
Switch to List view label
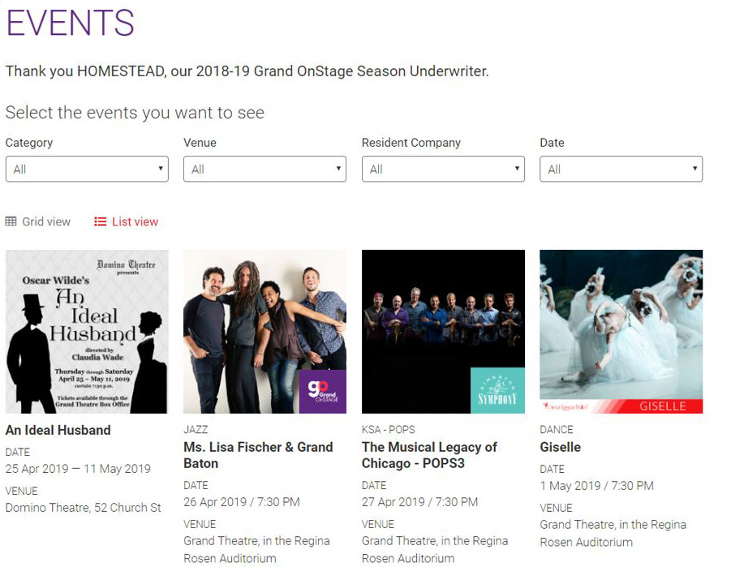pos(135,221)
